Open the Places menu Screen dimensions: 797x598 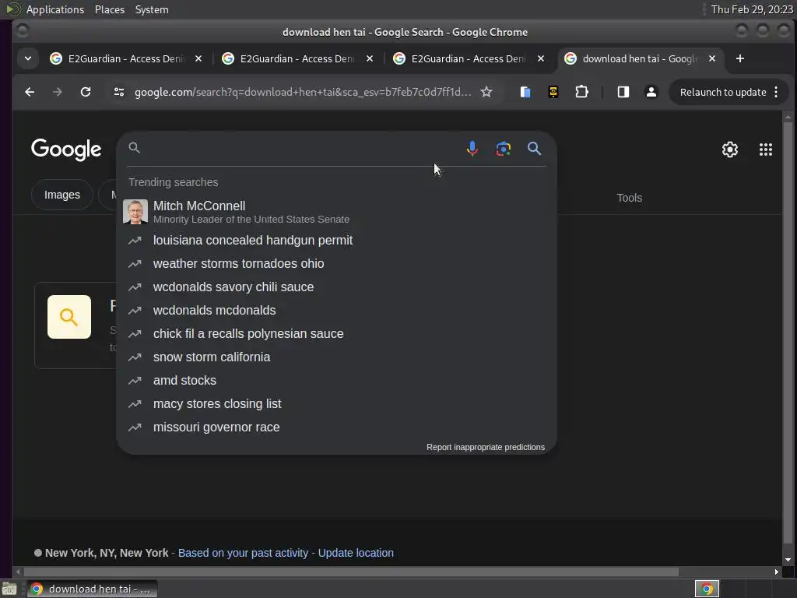[x=109, y=9]
